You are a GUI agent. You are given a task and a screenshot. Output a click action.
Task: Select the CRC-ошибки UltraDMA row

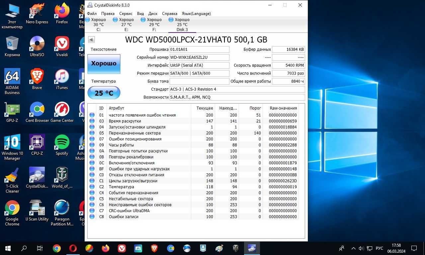(193, 211)
